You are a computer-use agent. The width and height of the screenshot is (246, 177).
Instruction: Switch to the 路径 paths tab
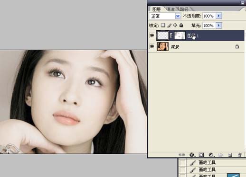[x=184, y=9]
